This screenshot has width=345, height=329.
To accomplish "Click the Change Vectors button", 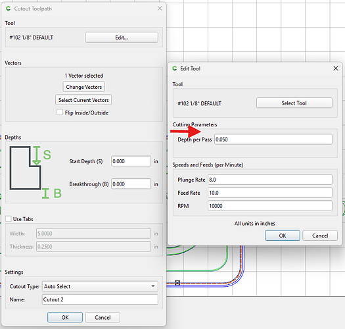I will (83, 87).
